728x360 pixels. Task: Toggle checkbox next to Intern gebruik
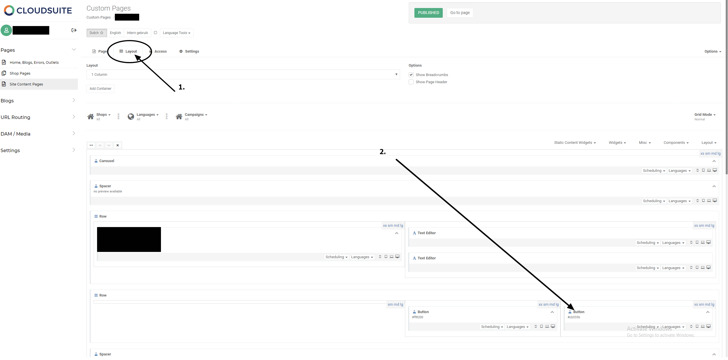156,33
